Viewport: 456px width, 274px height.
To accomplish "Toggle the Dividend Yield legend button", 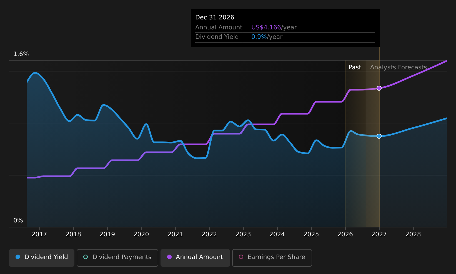I will (x=42, y=258).
